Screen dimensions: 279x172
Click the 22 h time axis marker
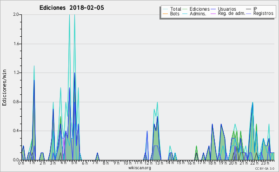tap(253, 163)
